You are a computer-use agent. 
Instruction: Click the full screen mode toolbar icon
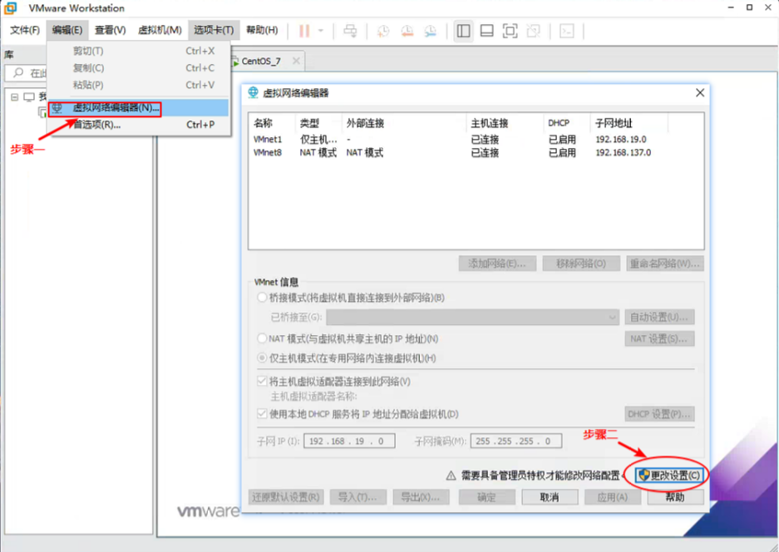(510, 31)
